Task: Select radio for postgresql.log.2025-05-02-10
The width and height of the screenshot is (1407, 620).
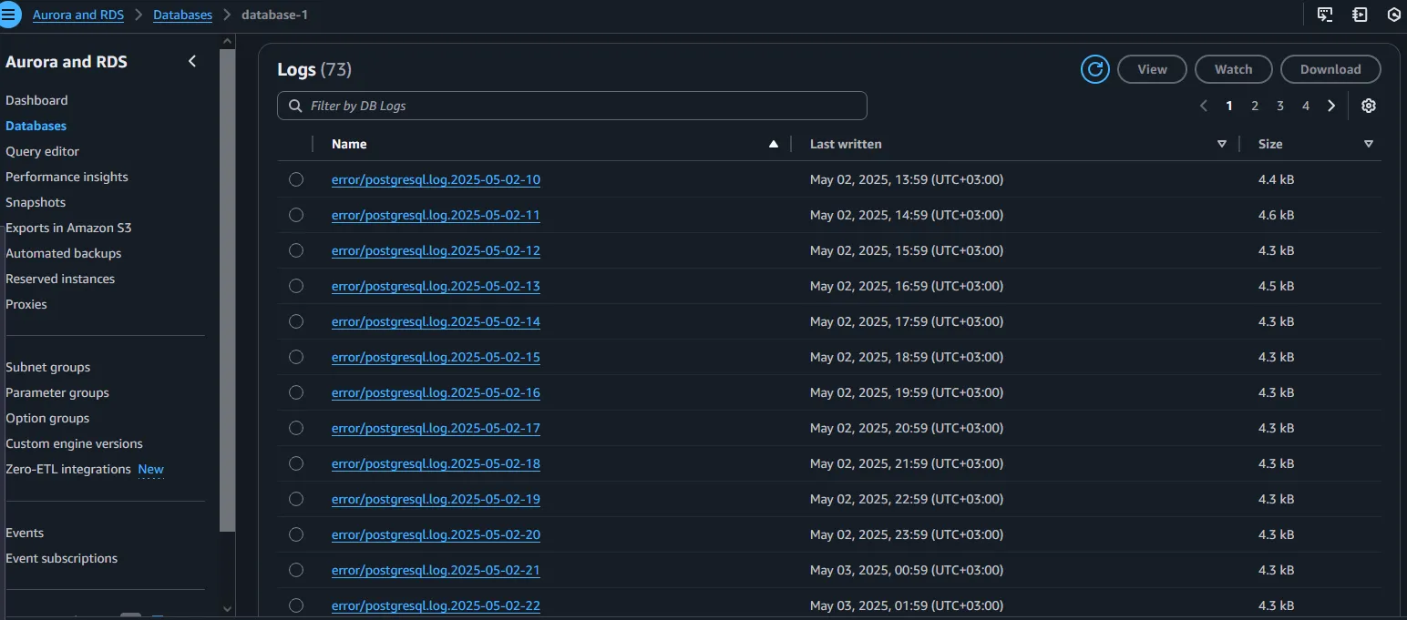Action: coord(296,179)
